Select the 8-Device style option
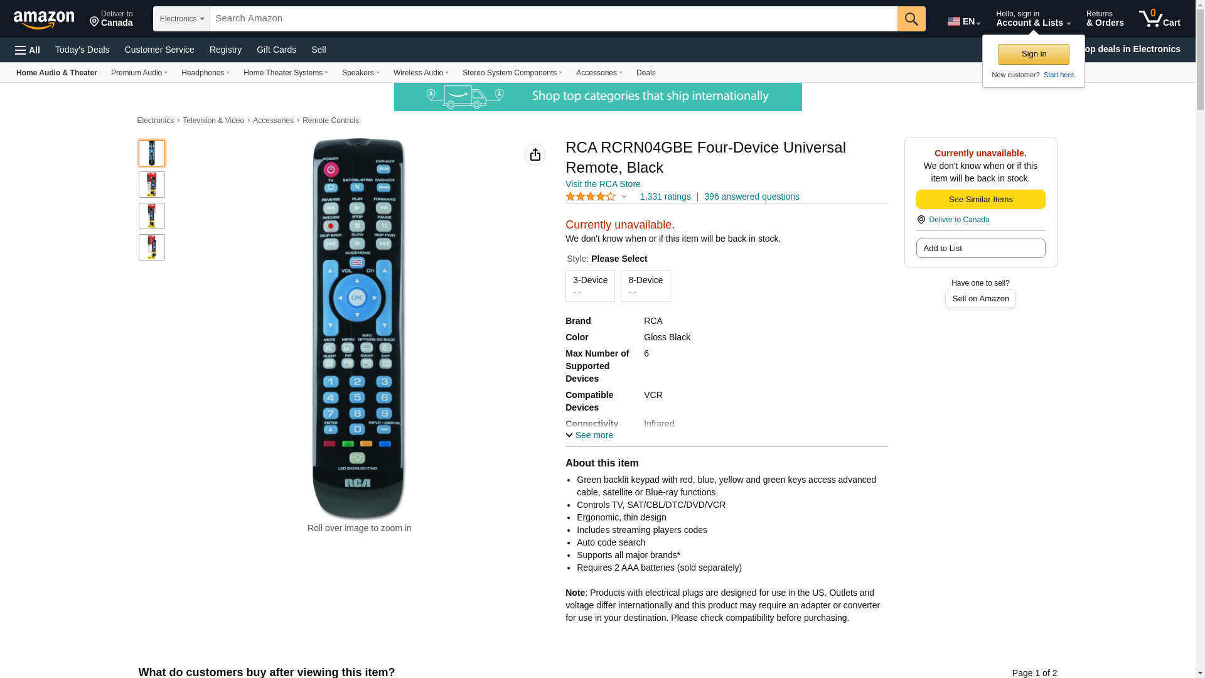Image resolution: width=1205 pixels, height=678 pixels. (645, 286)
